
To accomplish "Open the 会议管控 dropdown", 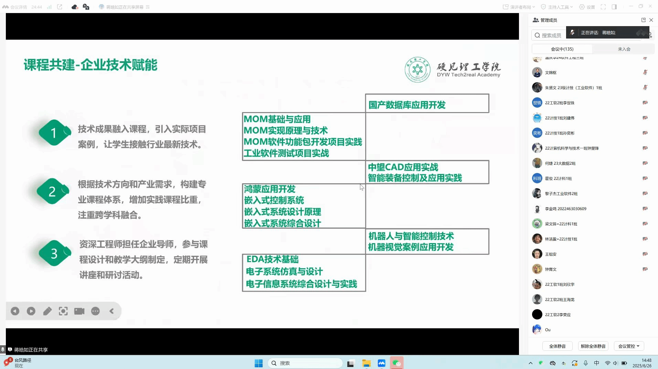I will click(x=629, y=346).
